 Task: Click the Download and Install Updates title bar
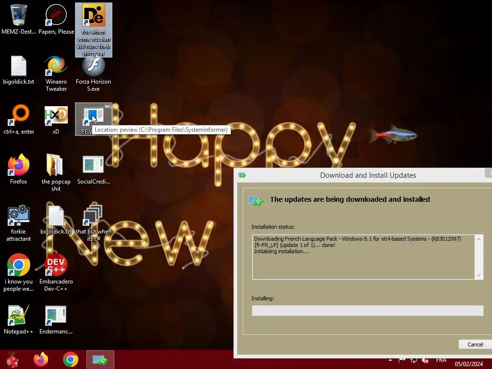click(368, 175)
